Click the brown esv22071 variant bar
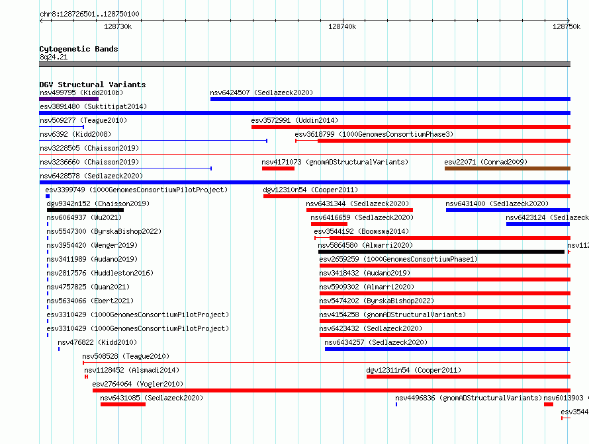589x444 pixels. 508,168
